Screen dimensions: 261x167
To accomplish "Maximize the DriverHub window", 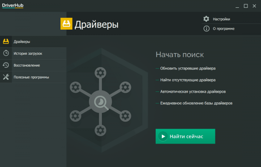I will (x=246, y=6).
